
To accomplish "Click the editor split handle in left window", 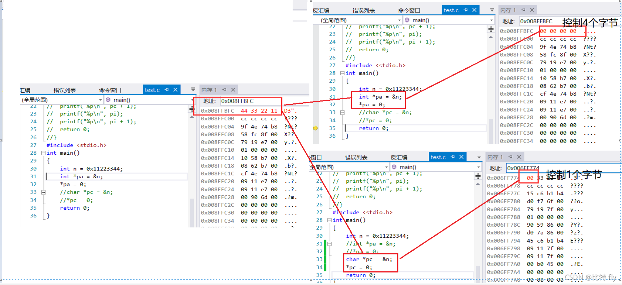I will [191, 109].
